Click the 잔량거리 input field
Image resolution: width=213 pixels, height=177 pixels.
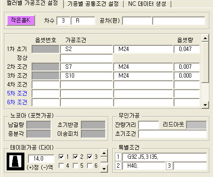pyautogui.click(x=149, y=125)
